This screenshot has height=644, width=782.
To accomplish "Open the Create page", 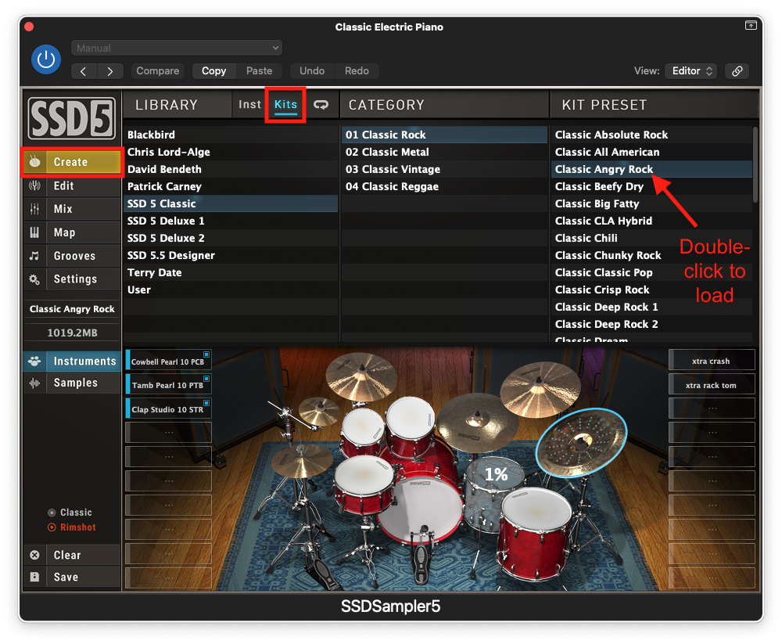I will pos(72,162).
